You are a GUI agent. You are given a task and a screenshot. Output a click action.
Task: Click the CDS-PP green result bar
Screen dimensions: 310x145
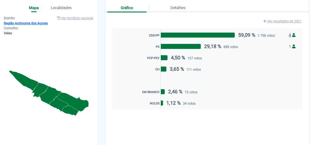[x=197, y=35]
